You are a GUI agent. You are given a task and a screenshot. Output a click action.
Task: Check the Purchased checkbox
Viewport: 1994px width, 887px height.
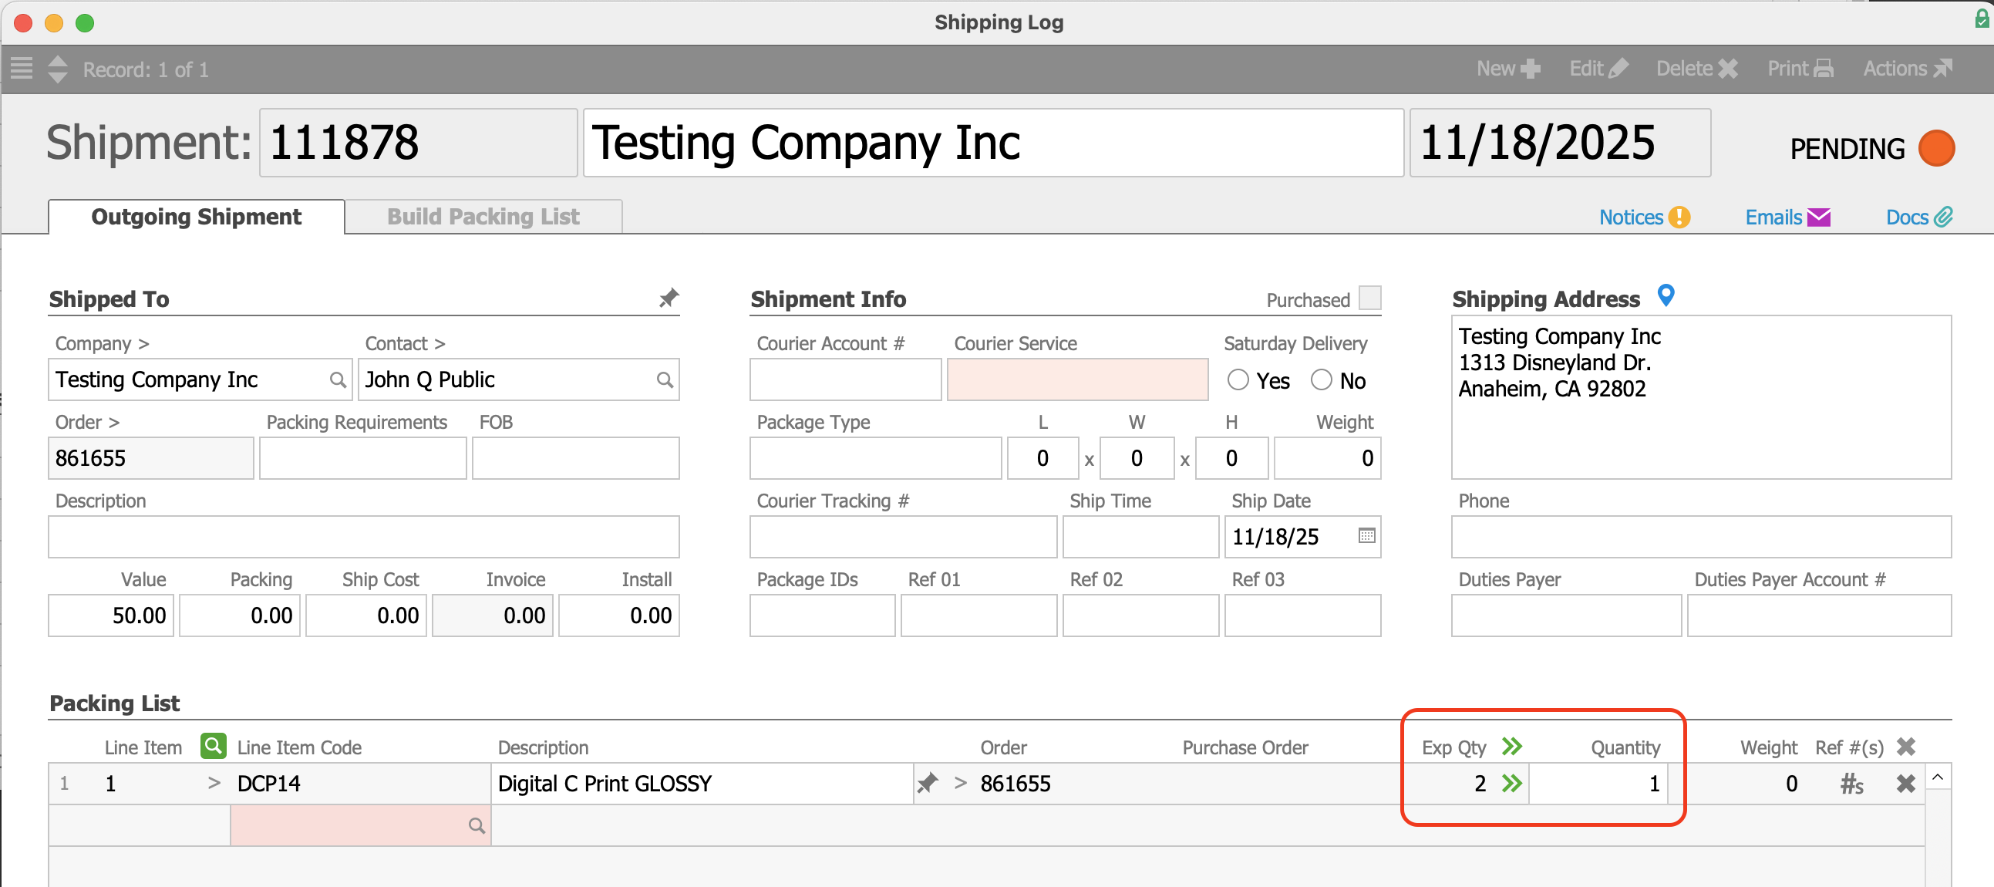[1369, 298]
